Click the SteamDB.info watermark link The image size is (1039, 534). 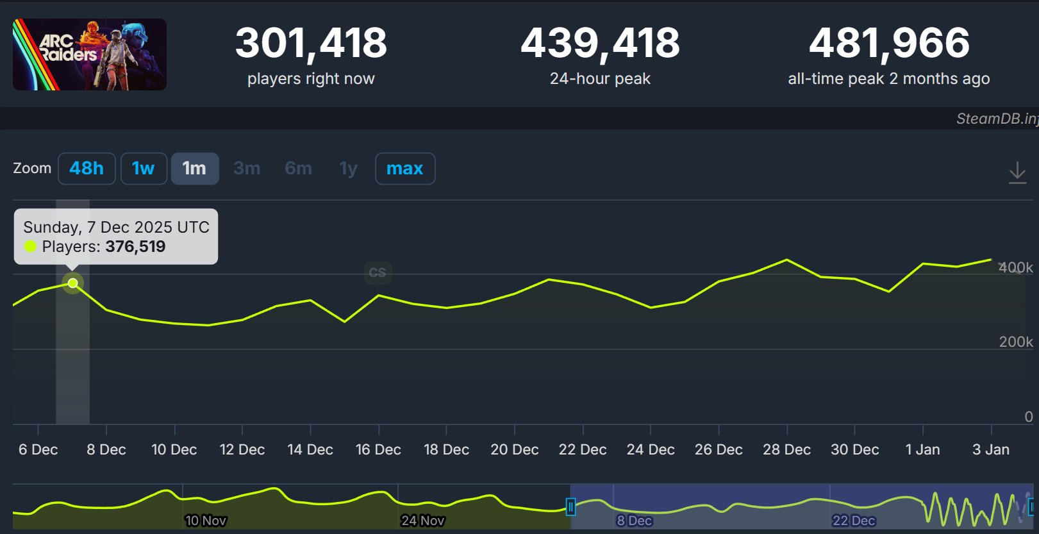[x=996, y=119]
